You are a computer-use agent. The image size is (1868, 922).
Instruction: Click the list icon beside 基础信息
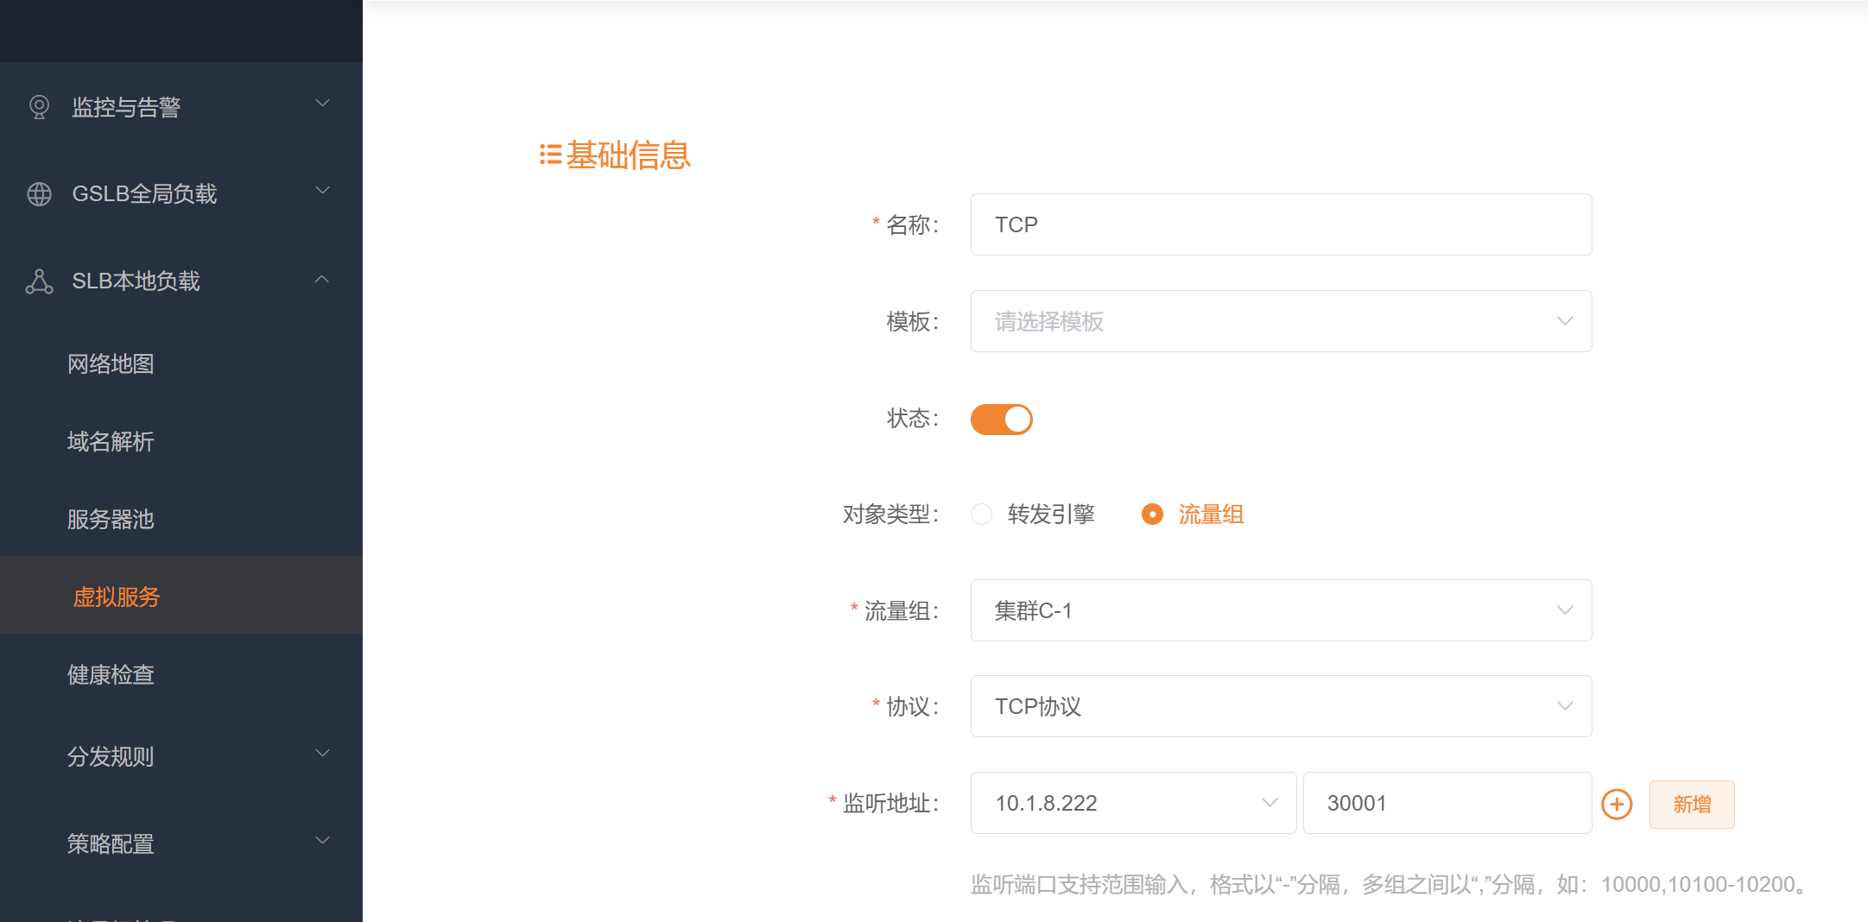550,155
